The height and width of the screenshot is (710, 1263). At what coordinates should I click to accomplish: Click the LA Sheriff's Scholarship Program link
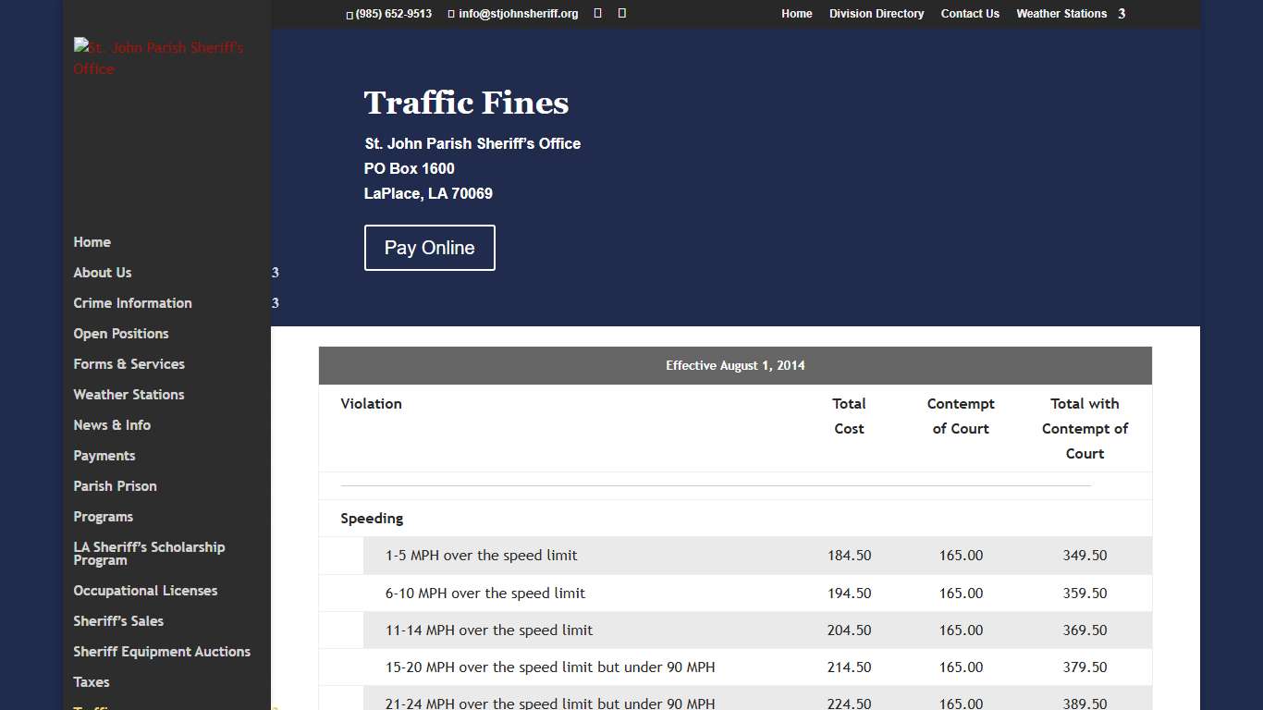click(149, 553)
